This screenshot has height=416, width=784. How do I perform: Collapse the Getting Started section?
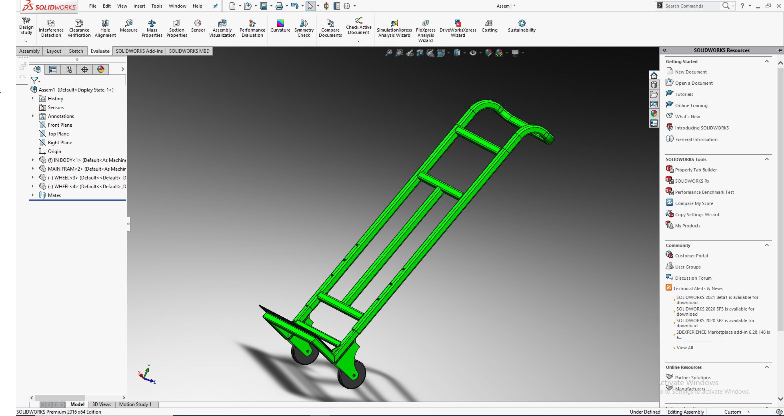tap(767, 62)
